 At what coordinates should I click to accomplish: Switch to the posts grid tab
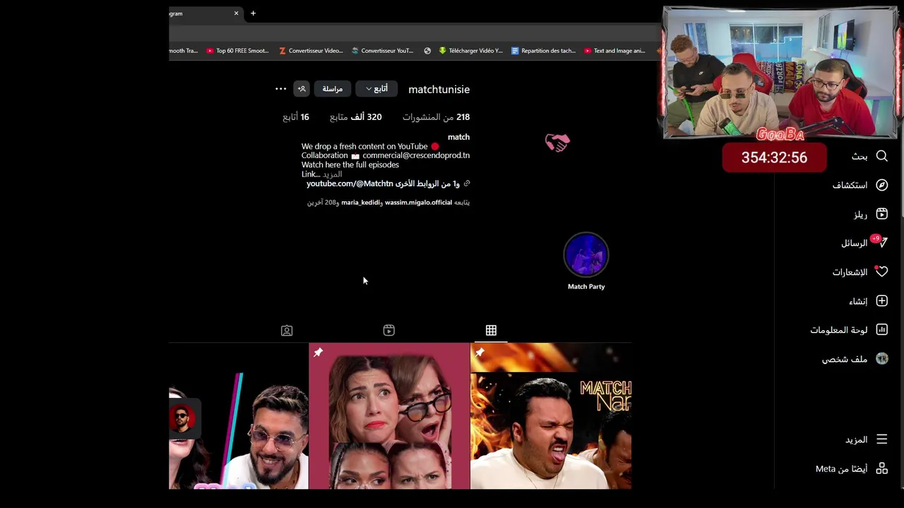point(491,330)
